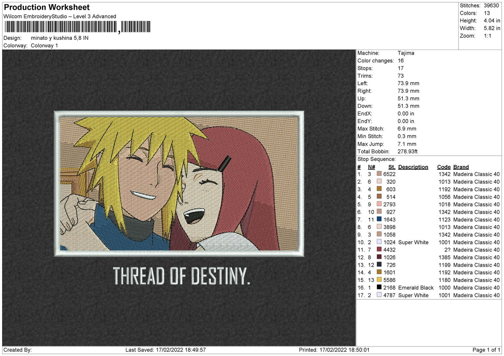
Task: Click the code '1056' in stop 4
Action: tap(444, 197)
